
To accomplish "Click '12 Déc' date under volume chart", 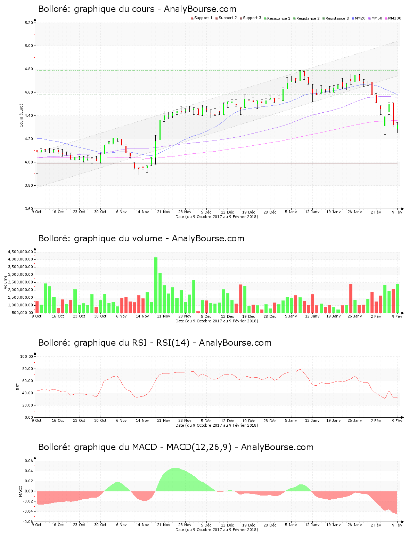I will 227,316.
